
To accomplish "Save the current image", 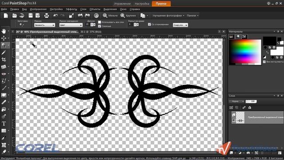I will pos(31,16).
